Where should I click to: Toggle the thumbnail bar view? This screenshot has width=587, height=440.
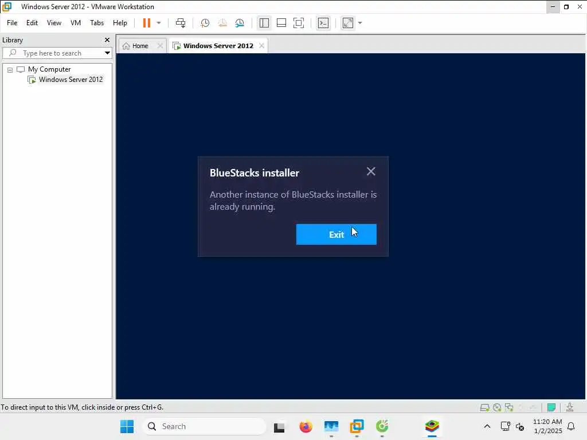pos(281,23)
